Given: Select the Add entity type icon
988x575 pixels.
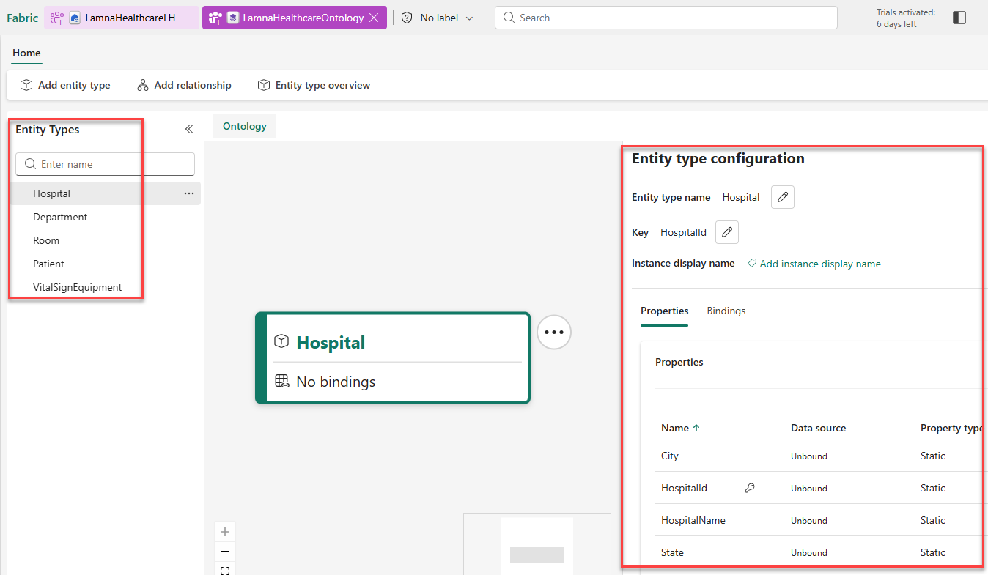Looking at the screenshot, I should click(x=26, y=85).
